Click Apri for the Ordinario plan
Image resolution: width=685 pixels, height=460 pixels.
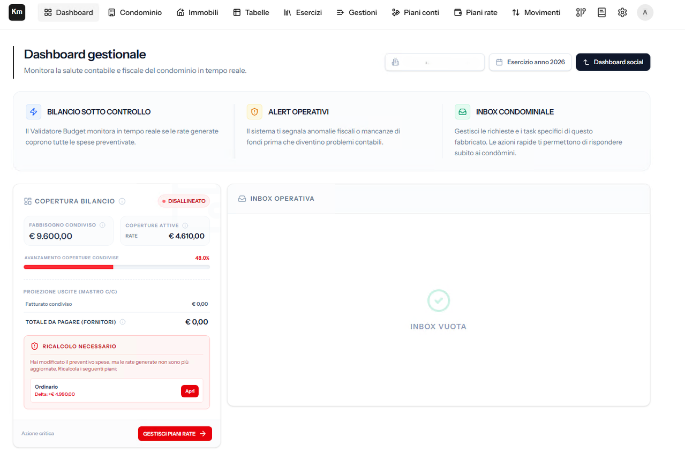190,391
